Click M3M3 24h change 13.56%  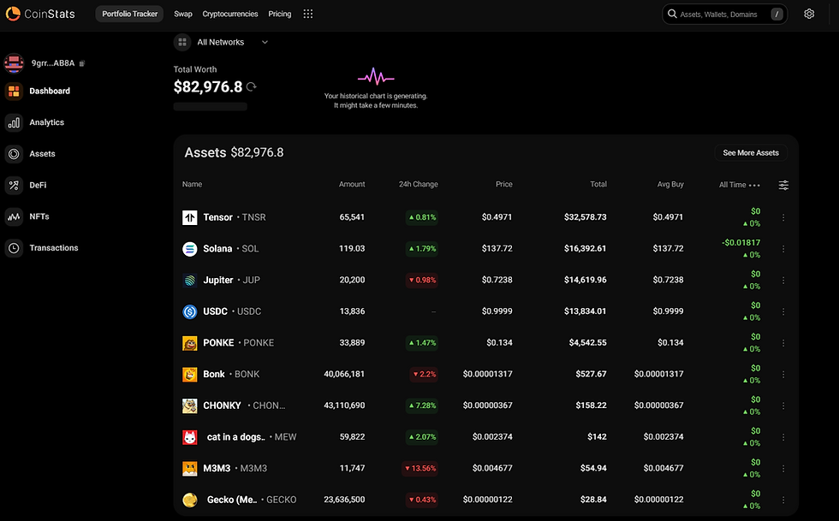[x=420, y=469]
